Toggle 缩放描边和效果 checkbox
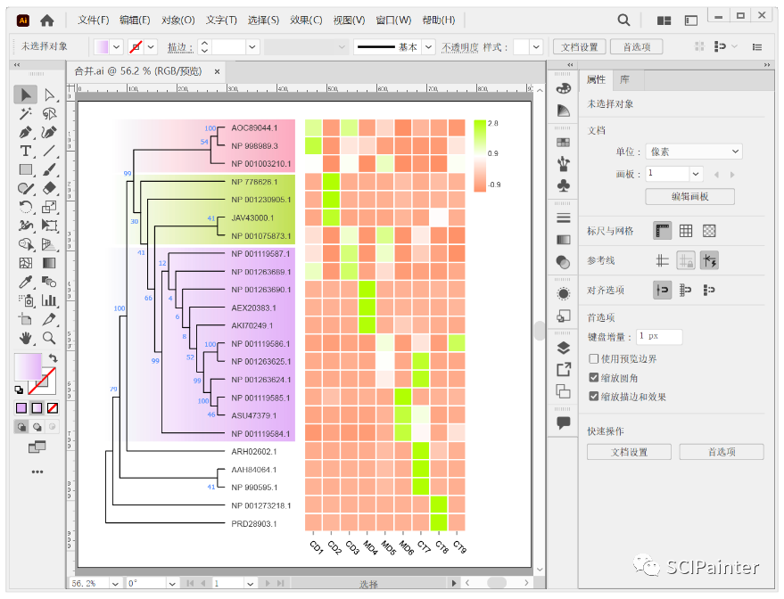This screenshot has width=784, height=599. pos(594,396)
